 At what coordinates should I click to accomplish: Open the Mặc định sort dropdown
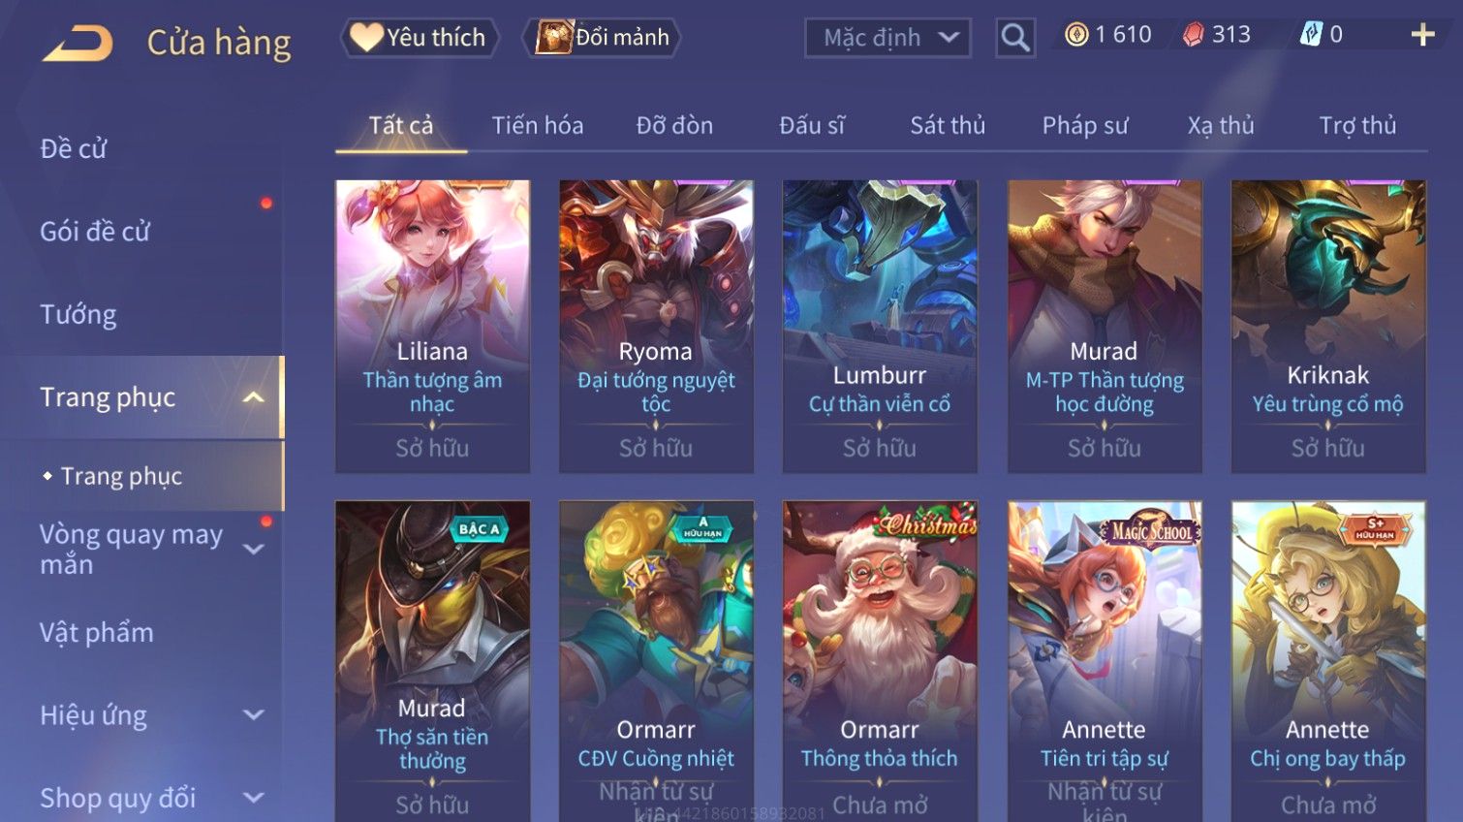pyautogui.click(x=887, y=38)
